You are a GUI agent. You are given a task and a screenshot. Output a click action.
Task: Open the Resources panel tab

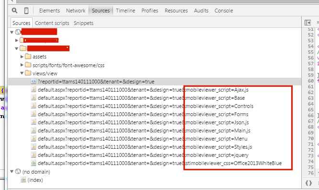click(176, 11)
